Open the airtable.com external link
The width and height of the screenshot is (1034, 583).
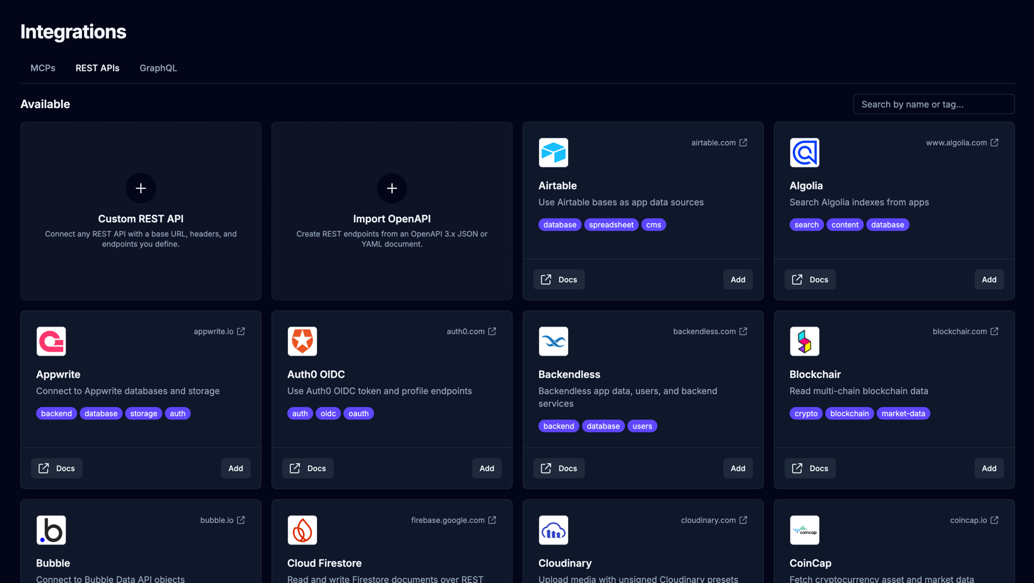point(720,143)
